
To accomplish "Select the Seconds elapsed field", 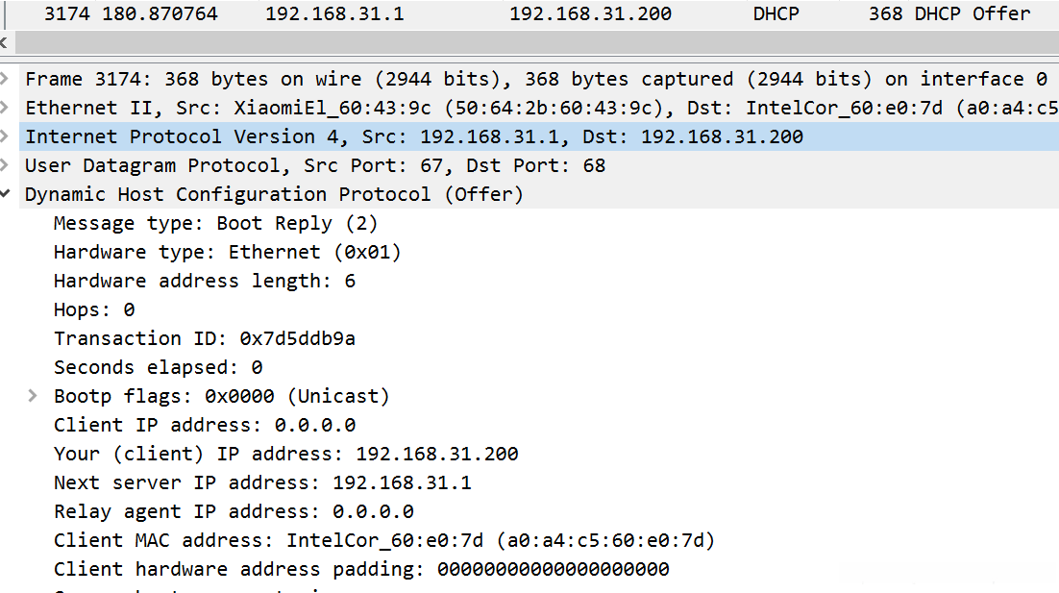I will point(158,367).
